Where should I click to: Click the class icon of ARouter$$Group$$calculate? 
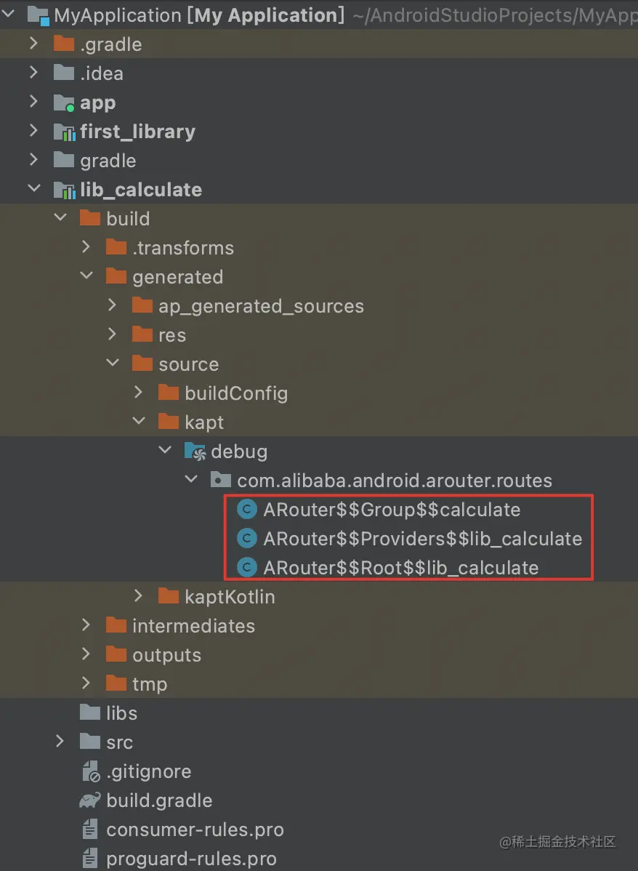(x=246, y=510)
